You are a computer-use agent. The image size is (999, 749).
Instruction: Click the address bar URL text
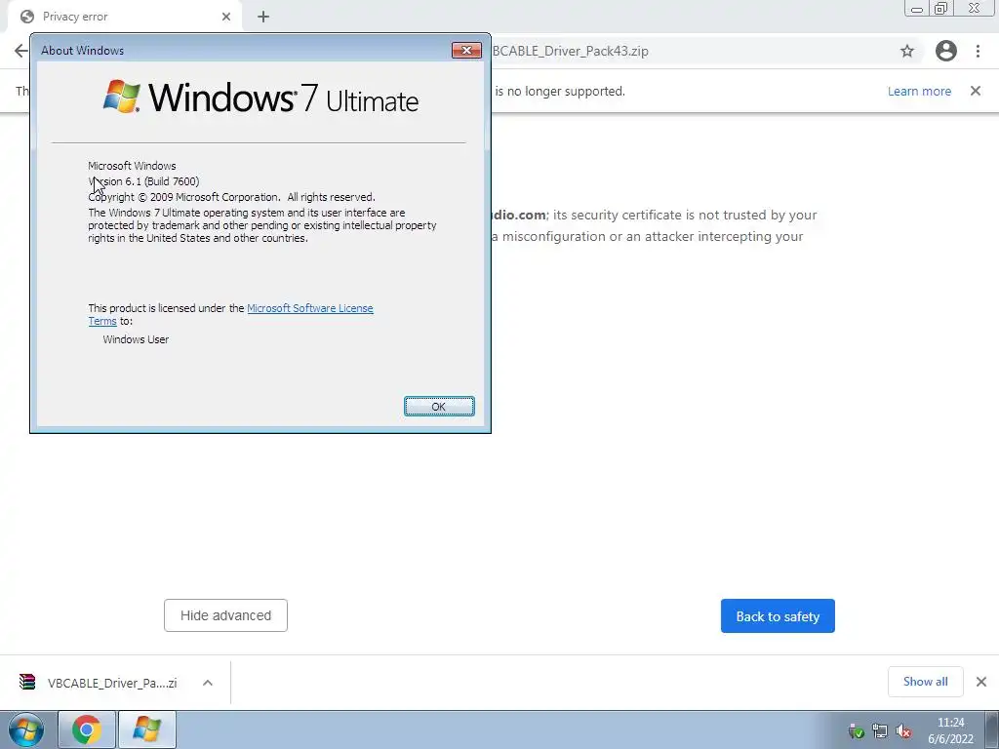[x=570, y=51]
